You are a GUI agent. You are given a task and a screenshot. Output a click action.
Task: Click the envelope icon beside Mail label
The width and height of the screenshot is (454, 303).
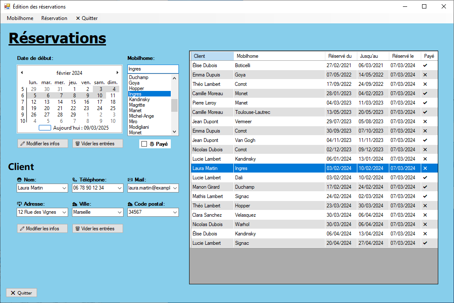point(130,180)
